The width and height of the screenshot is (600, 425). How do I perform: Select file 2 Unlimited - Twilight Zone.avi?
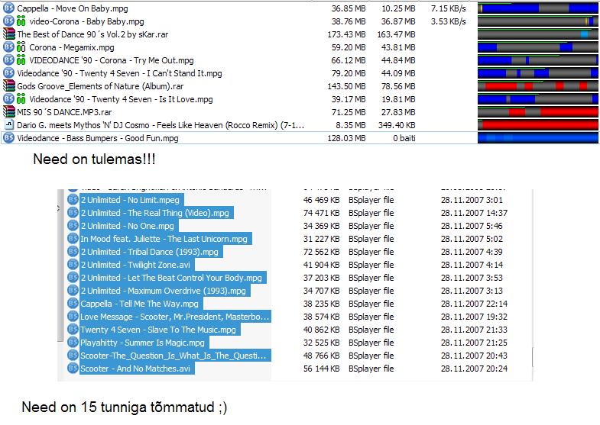click(x=137, y=265)
